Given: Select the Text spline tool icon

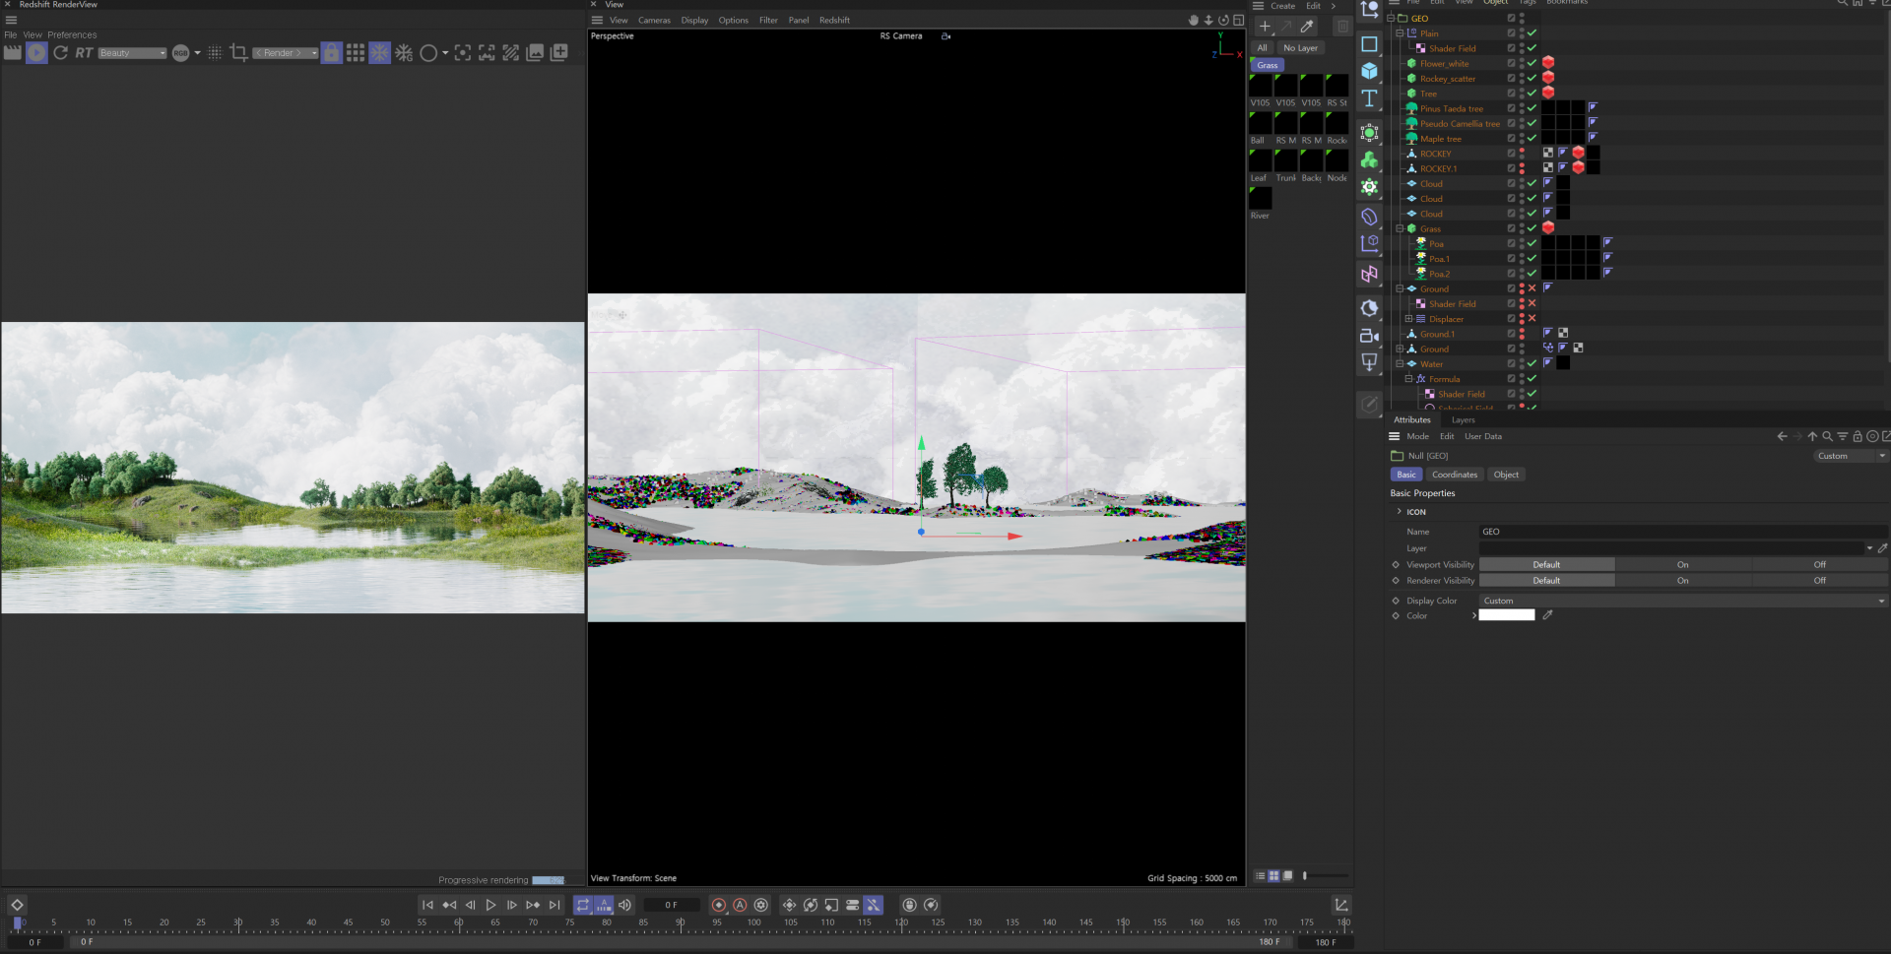Looking at the screenshot, I should pyautogui.click(x=1369, y=98).
